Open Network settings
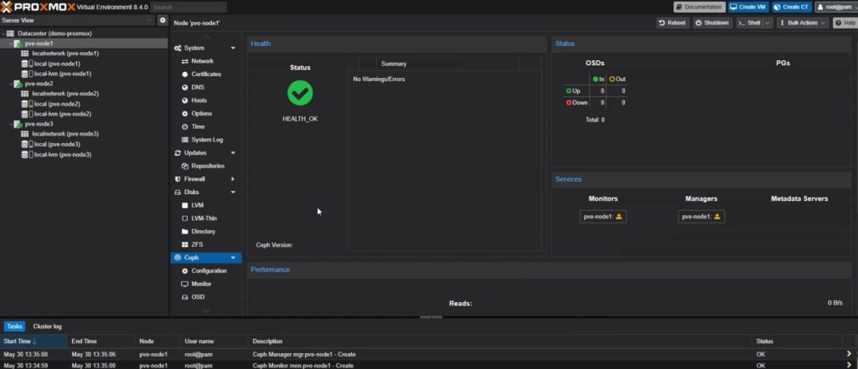Screen dimensions: 858x369 coord(203,61)
